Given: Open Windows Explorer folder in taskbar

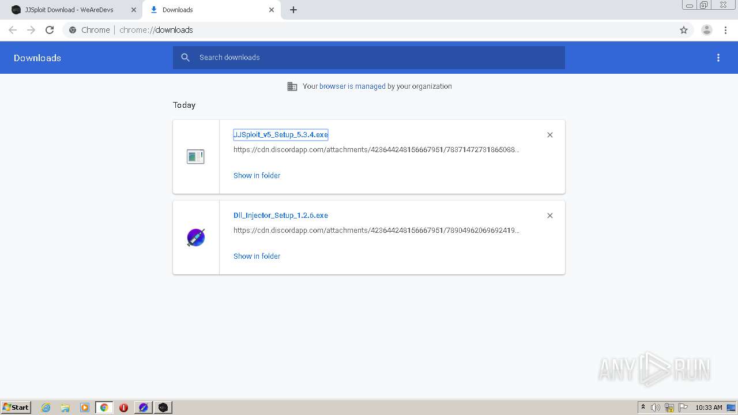Looking at the screenshot, I should click(x=65, y=408).
